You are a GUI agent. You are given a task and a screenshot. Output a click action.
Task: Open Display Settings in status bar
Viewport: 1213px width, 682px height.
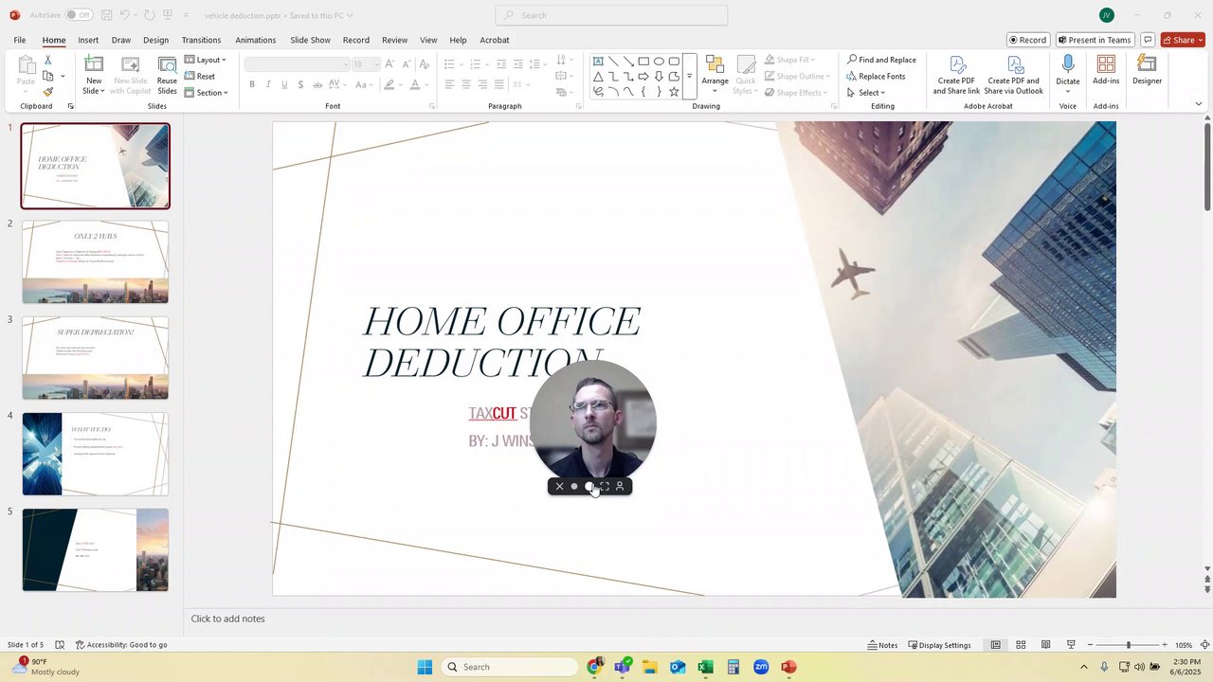click(939, 645)
